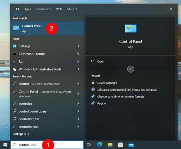Viewport: 181px width, 149px height.
Task: Click the three-dot options icon in search panel
Action: (x=162, y=9)
